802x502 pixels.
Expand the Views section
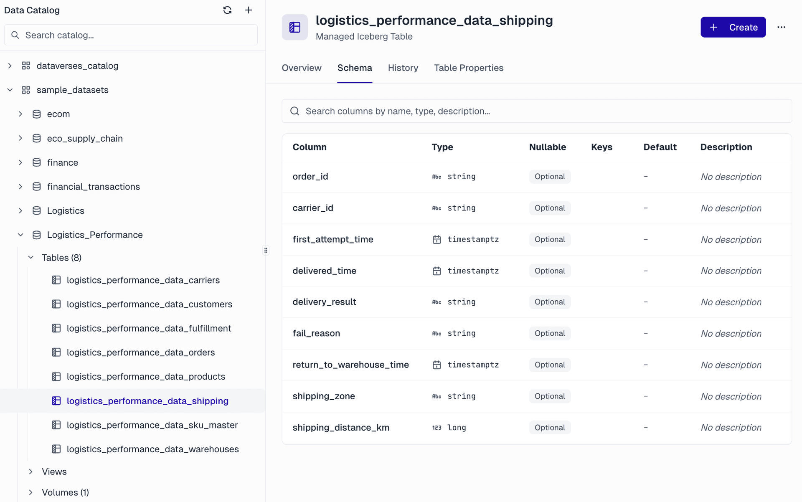[x=30, y=472]
